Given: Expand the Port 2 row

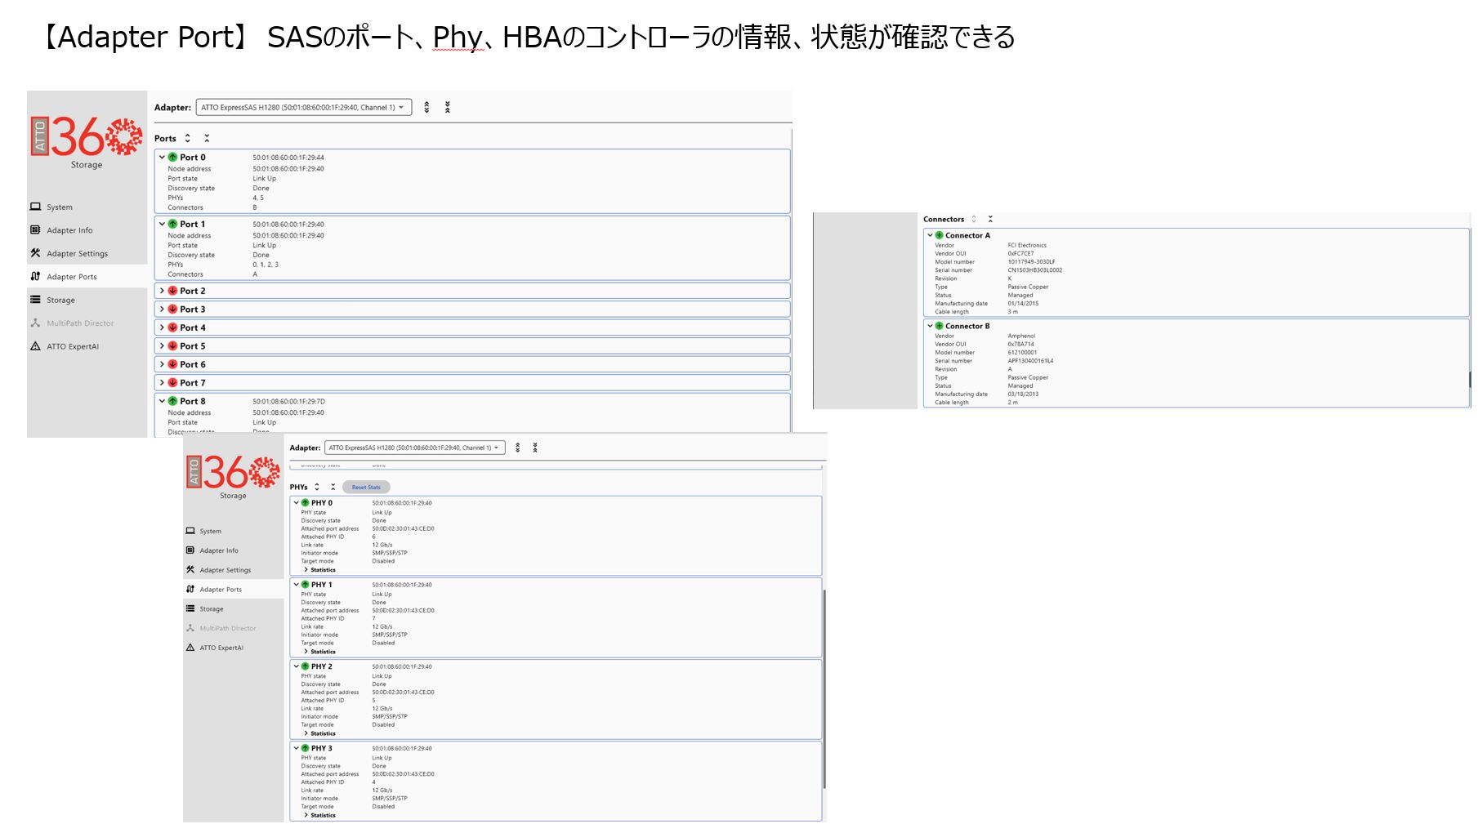Looking at the screenshot, I should pyautogui.click(x=162, y=292).
